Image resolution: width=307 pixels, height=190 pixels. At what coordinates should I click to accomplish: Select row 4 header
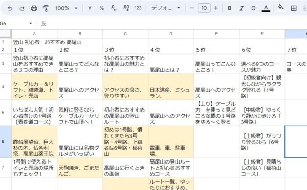6,87
